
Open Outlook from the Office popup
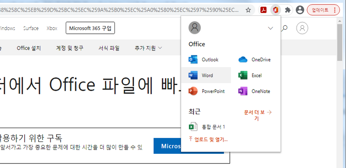click(206, 60)
